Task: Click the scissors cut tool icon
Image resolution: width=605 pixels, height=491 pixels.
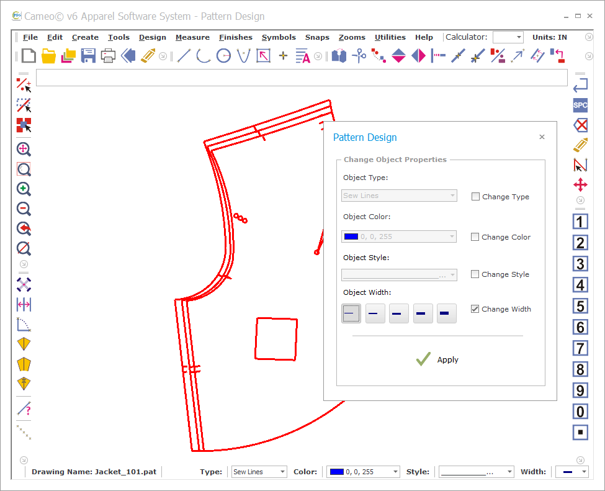Action: pyautogui.click(x=359, y=56)
